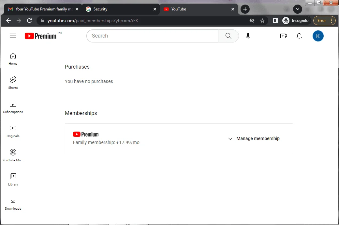The height and width of the screenshot is (225, 339).
Task: Switch to the Gmail YouTube Premium family tab
Action: point(43,9)
